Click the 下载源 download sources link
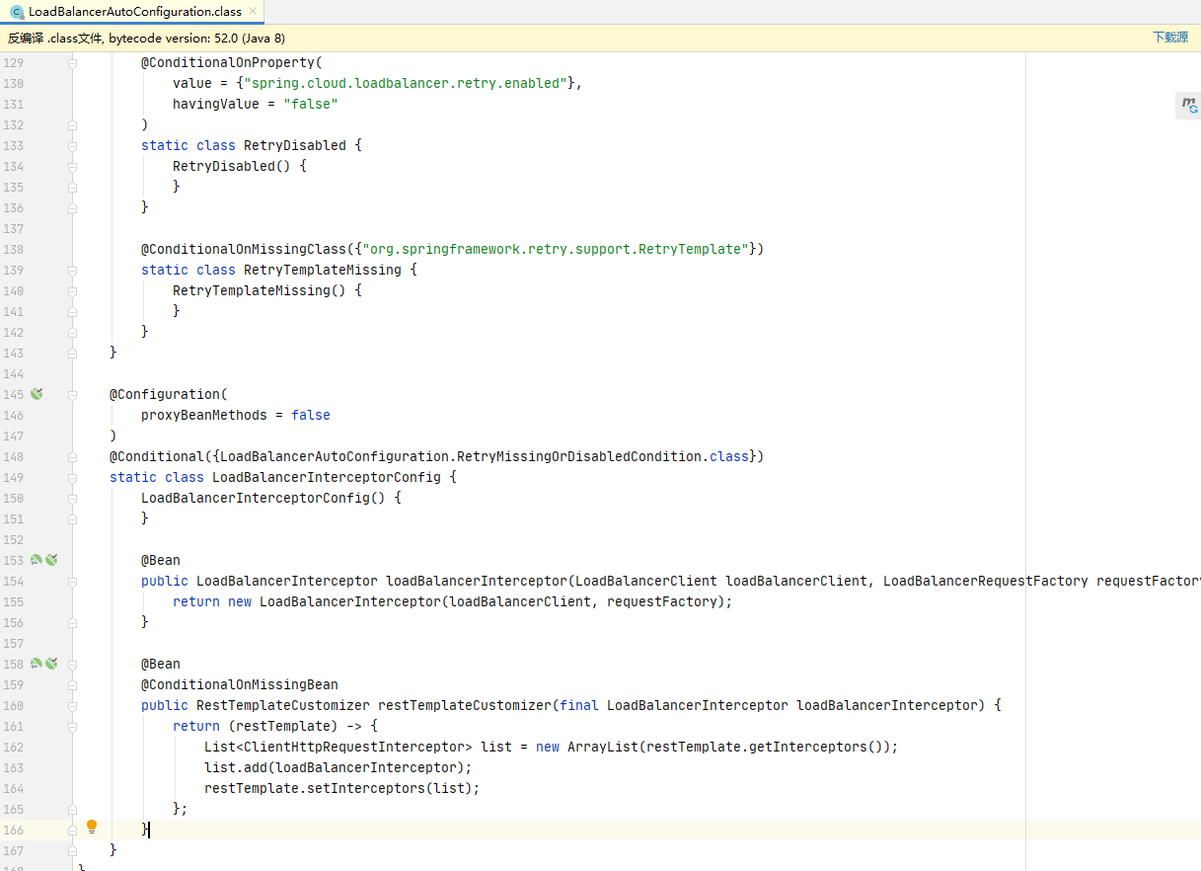Screen dimensions: 1201x871 pyautogui.click(x=1170, y=38)
